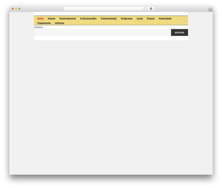Open the Ensinamentos menu item
The width and height of the screenshot is (222, 188).
click(x=67, y=18)
